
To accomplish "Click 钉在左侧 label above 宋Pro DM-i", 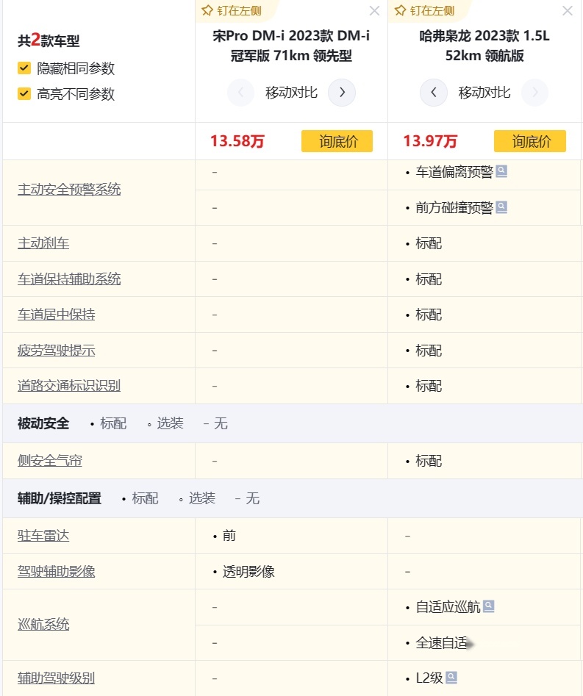I will pyautogui.click(x=240, y=10).
